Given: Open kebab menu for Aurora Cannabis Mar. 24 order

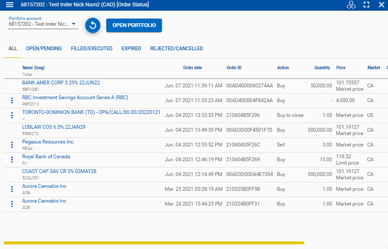Looking at the screenshot, I should [x=12, y=204].
